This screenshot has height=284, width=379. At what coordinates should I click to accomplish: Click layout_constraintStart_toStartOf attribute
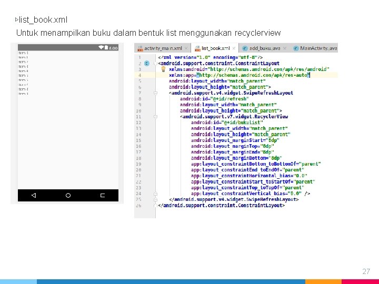253,181
